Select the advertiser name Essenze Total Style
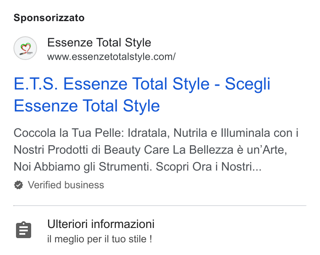320x255 pixels. (99, 43)
